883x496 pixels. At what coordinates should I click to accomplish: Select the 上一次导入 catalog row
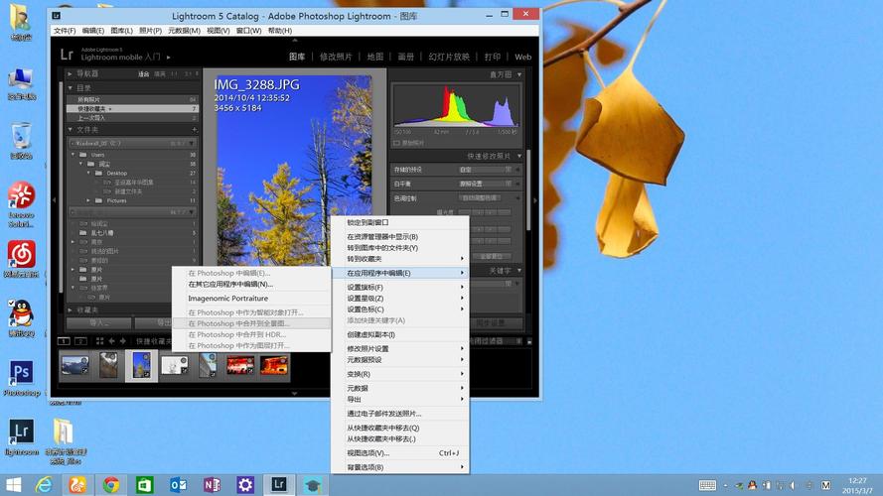(x=132, y=118)
